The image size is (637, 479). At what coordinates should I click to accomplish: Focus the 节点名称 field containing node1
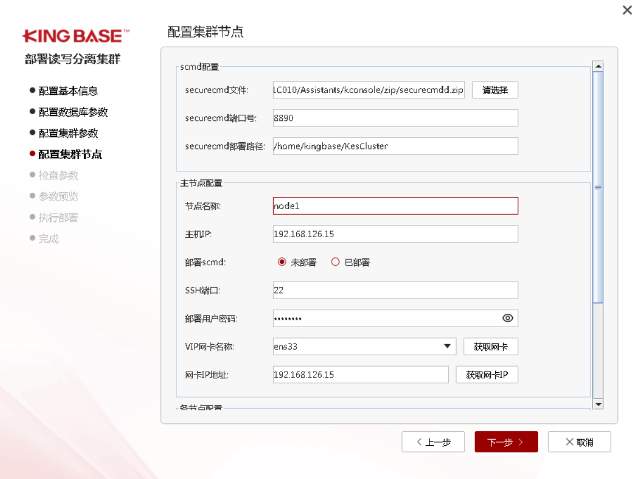pyautogui.click(x=395, y=206)
